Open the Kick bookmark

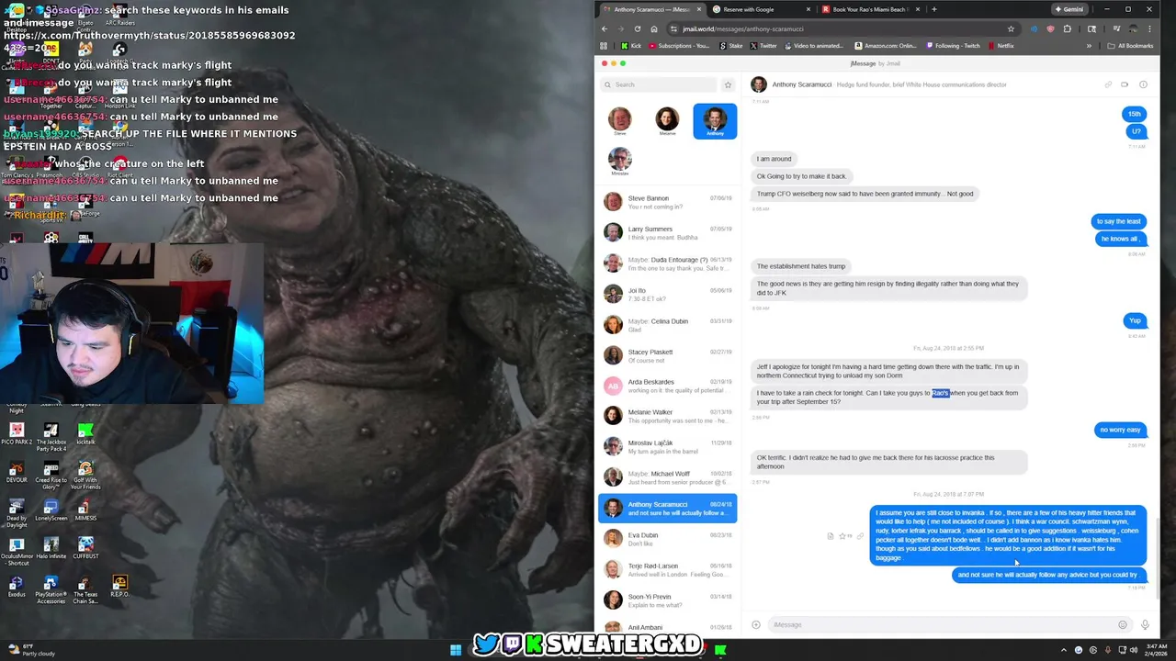point(631,46)
